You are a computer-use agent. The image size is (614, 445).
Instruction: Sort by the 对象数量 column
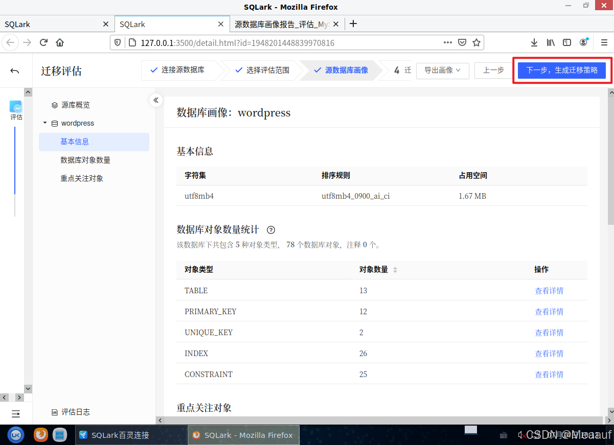(395, 270)
